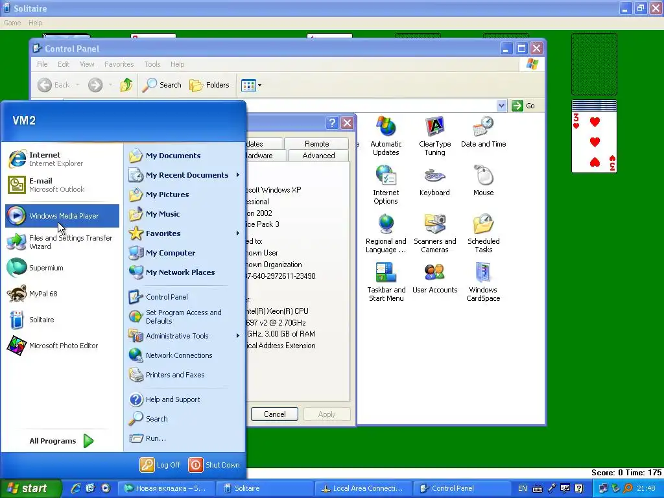Open Network Connections entry
664x498 pixels.
point(185,356)
